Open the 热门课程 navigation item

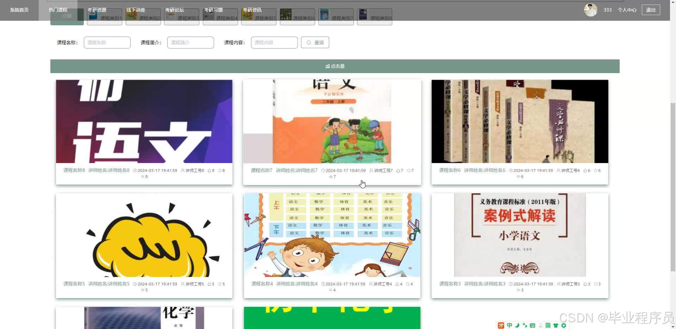coord(58,10)
